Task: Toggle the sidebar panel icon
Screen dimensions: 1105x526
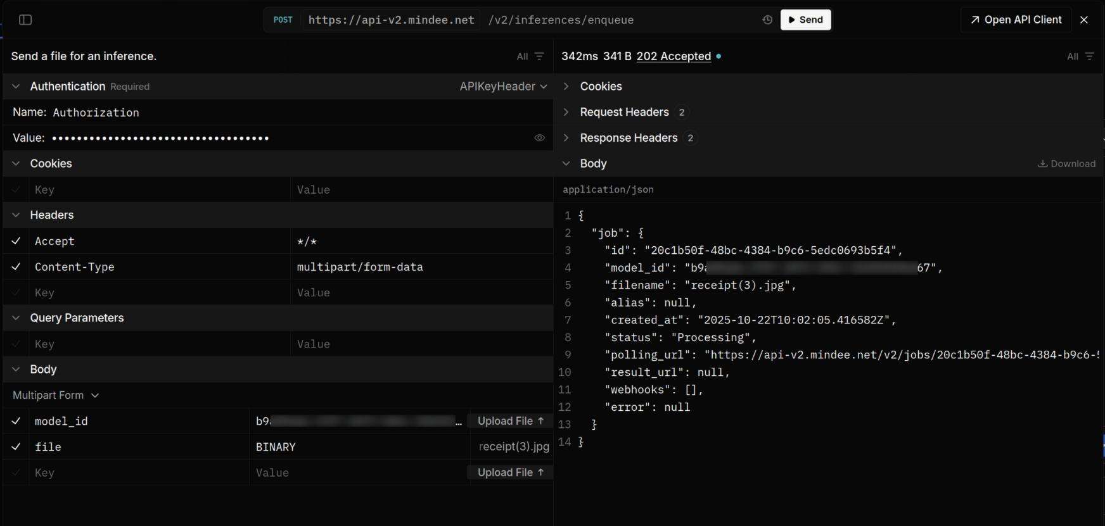Action: tap(25, 20)
